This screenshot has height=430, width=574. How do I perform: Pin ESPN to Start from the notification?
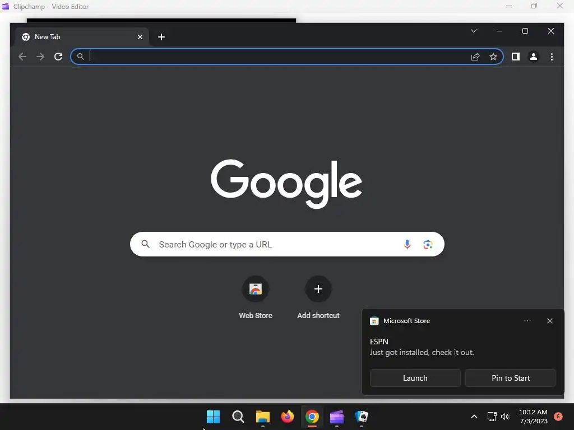tap(511, 378)
